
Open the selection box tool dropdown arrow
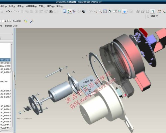(x=59, y=11)
